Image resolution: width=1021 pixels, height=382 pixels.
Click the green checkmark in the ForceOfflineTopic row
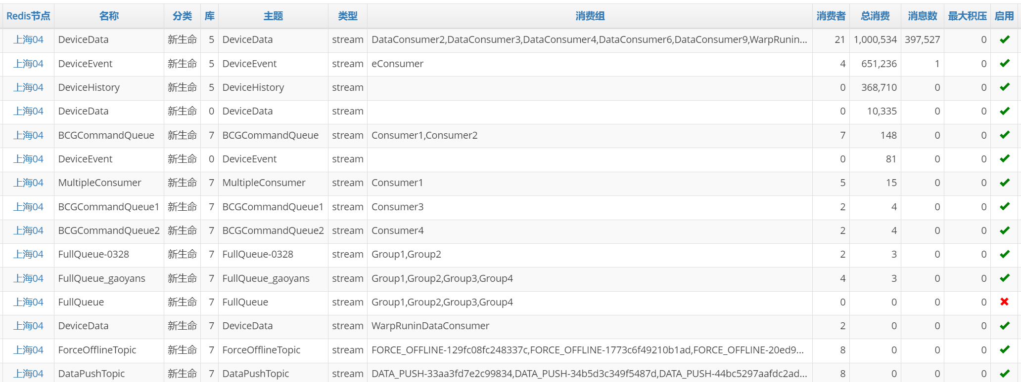pos(1004,349)
